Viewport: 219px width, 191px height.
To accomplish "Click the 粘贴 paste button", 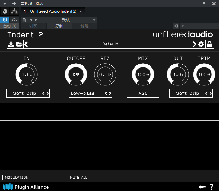I will (x=84, y=26).
